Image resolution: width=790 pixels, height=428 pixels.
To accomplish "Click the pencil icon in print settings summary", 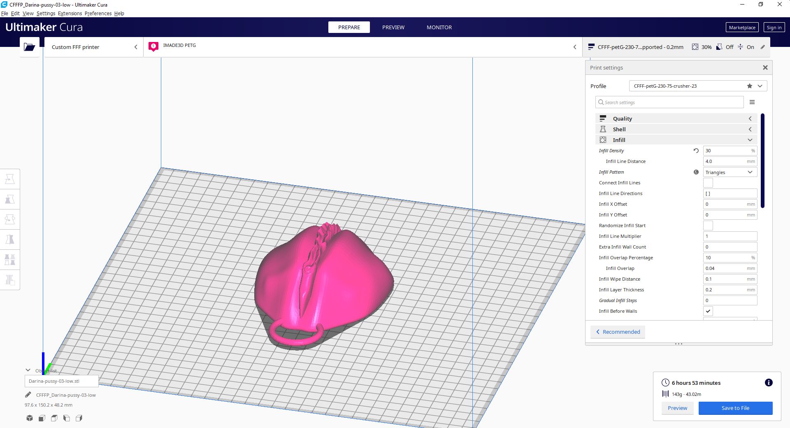I will coord(763,47).
